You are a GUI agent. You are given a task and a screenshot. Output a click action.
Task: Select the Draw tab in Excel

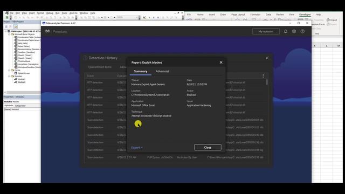point(223,15)
